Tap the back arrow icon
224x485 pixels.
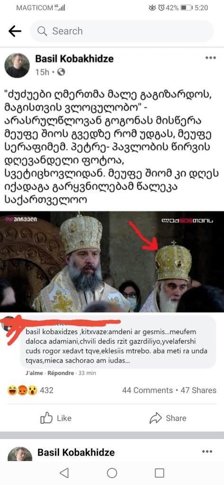pos(15,31)
